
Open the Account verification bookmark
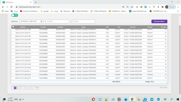29,11
